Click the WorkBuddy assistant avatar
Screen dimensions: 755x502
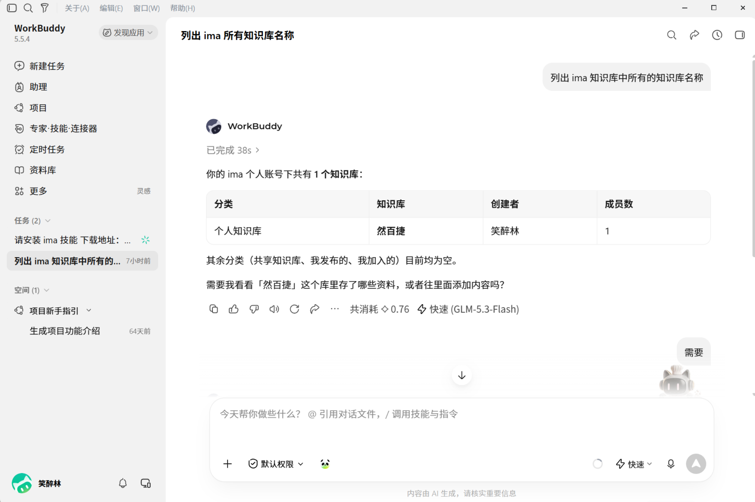(x=214, y=126)
